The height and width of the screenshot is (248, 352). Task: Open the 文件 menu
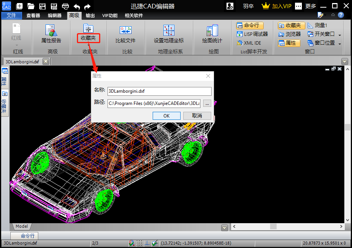click(11, 15)
